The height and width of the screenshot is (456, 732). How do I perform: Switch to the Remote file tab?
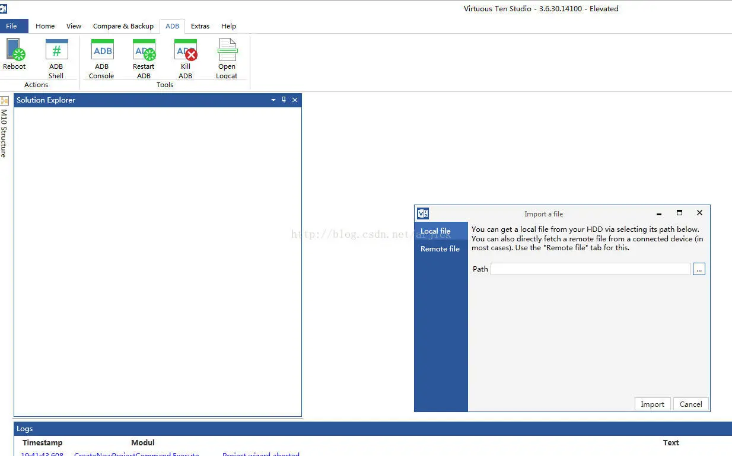[x=441, y=248]
